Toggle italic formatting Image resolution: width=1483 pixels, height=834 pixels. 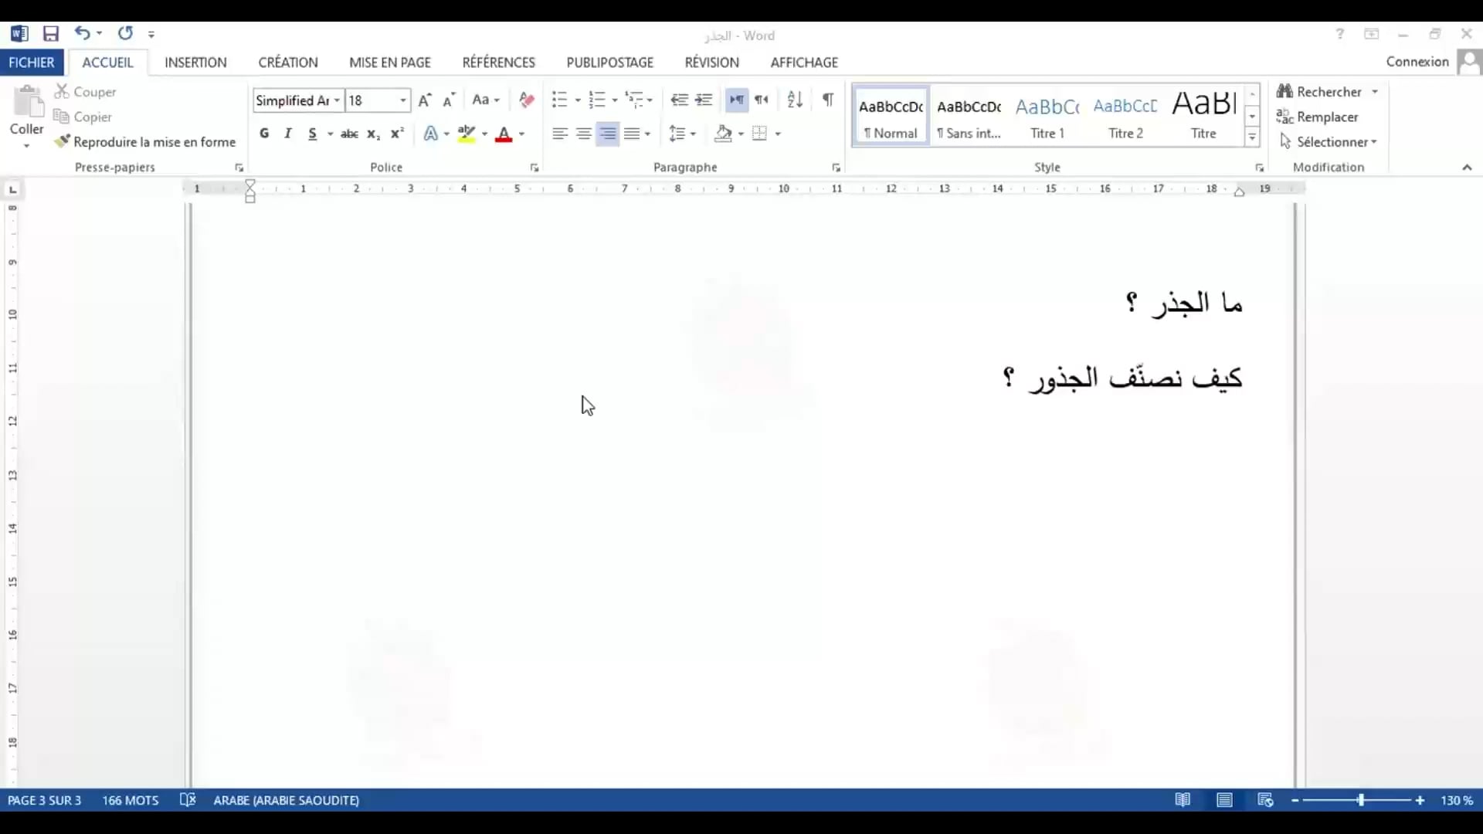click(x=288, y=134)
